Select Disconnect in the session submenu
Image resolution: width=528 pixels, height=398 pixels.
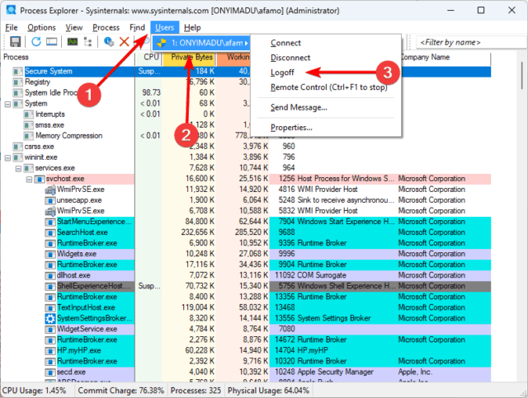(x=290, y=58)
